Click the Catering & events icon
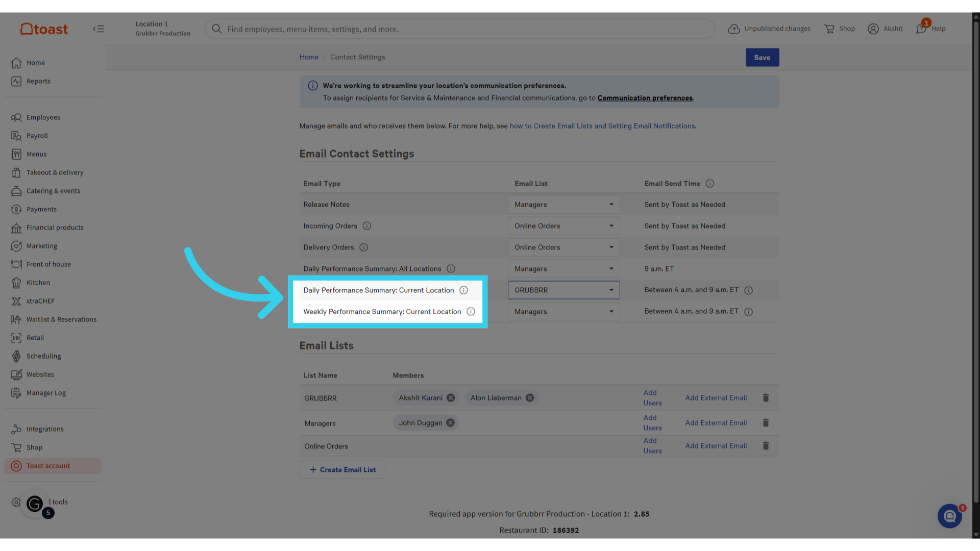Image resolution: width=980 pixels, height=551 pixels. [16, 191]
